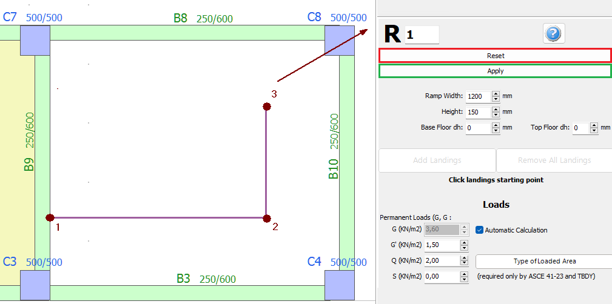
Task: Click column C8 in the plan
Action: [339, 40]
